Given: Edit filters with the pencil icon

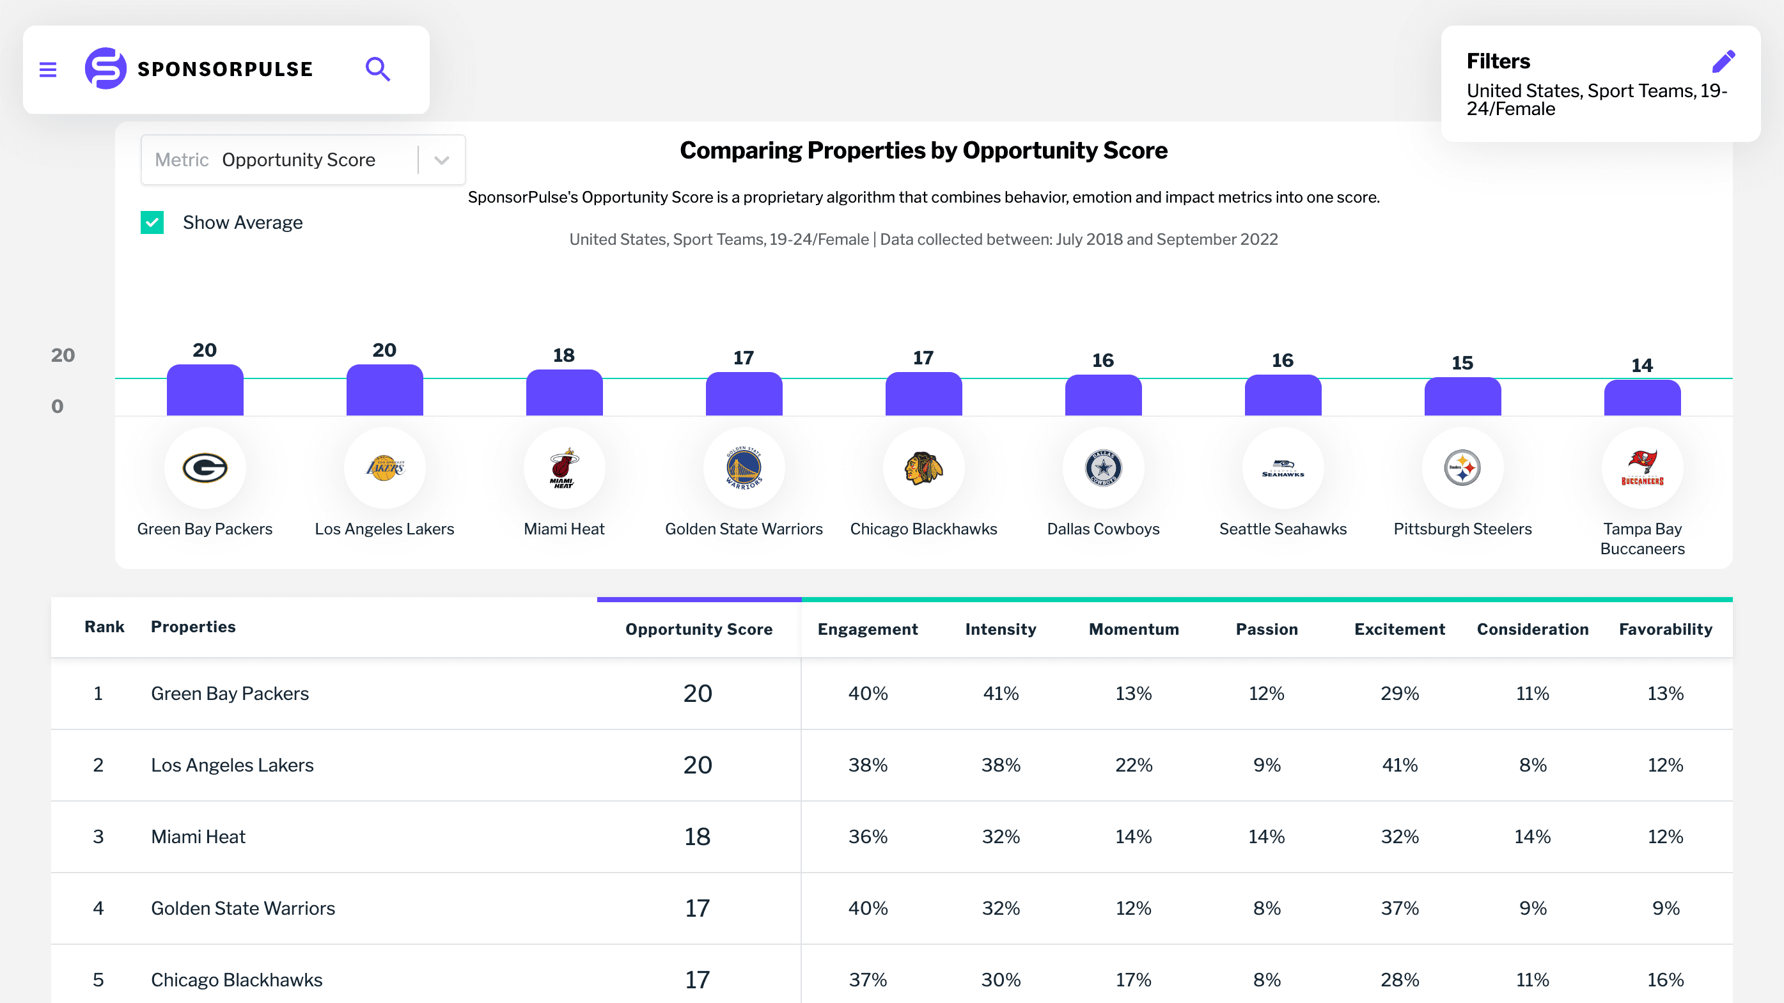Looking at the screenshot, I should point(1723,61).
